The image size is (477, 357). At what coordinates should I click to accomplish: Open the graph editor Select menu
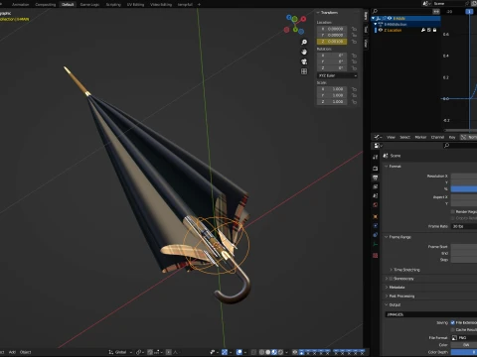404,137
